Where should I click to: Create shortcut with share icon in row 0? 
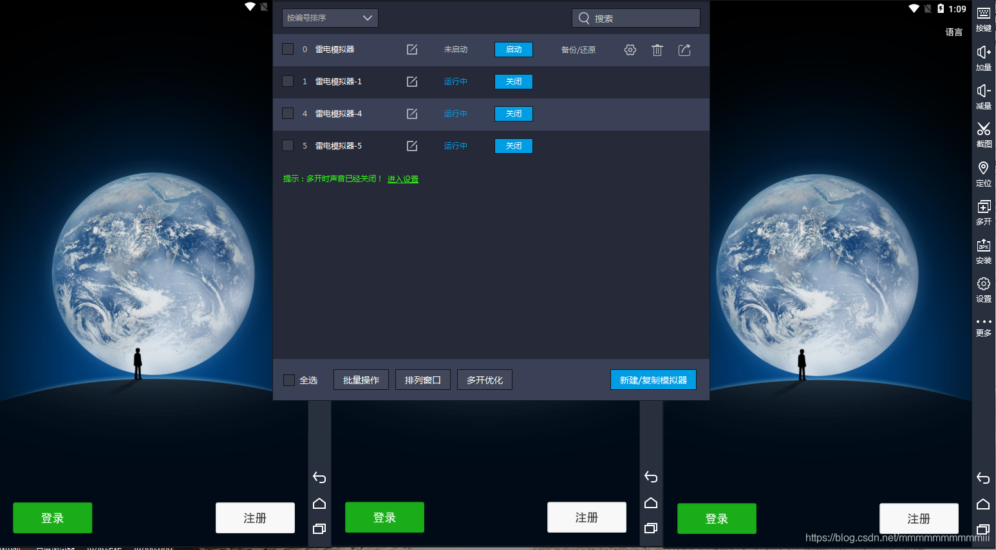pos(684,50)
